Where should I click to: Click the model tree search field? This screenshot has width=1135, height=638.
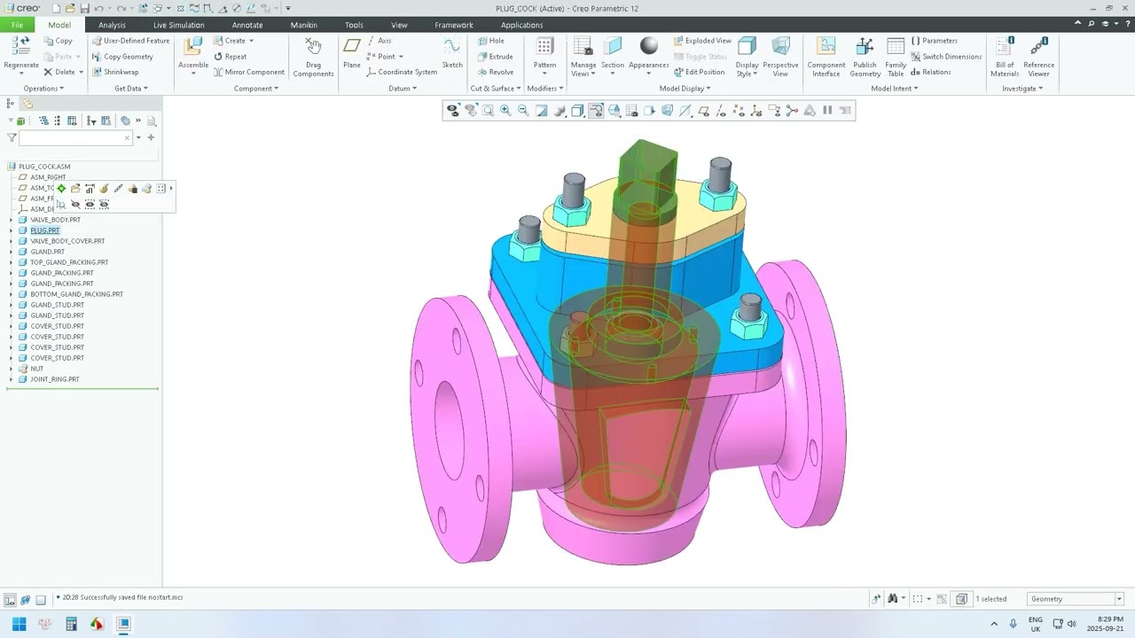[75, 137]
